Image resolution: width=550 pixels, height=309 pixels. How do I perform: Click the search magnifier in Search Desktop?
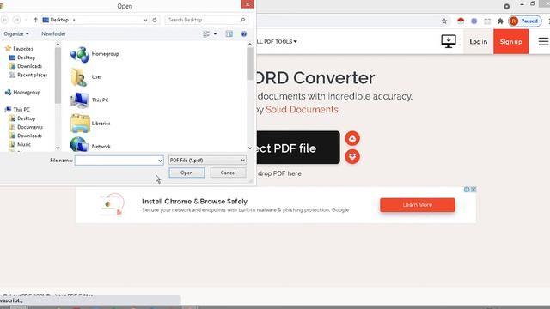pyautogui.click(x=242, y=20)
